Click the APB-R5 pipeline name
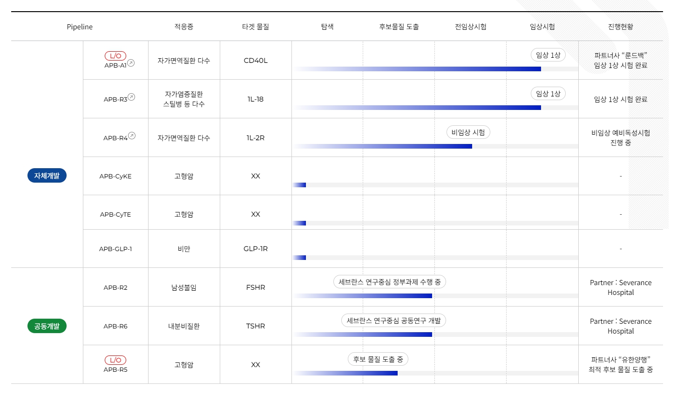This screenshot has height=396, width=677. coord(115,370)
